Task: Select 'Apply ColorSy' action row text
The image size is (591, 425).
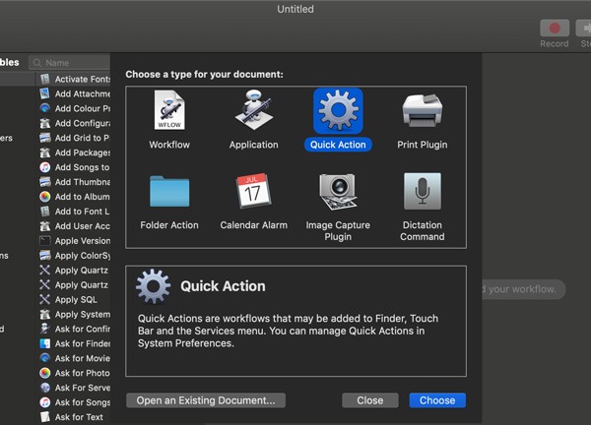Action: (83, 255)
